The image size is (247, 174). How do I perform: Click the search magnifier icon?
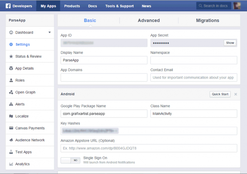pos(201,6)
